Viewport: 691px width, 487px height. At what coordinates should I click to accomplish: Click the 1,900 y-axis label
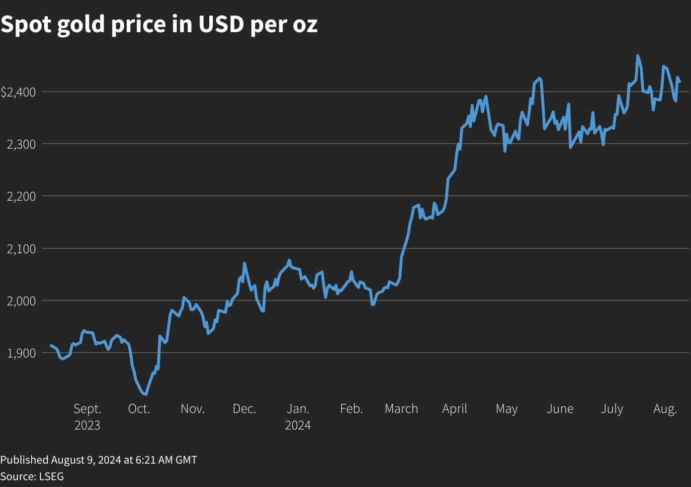coord(21,353)
